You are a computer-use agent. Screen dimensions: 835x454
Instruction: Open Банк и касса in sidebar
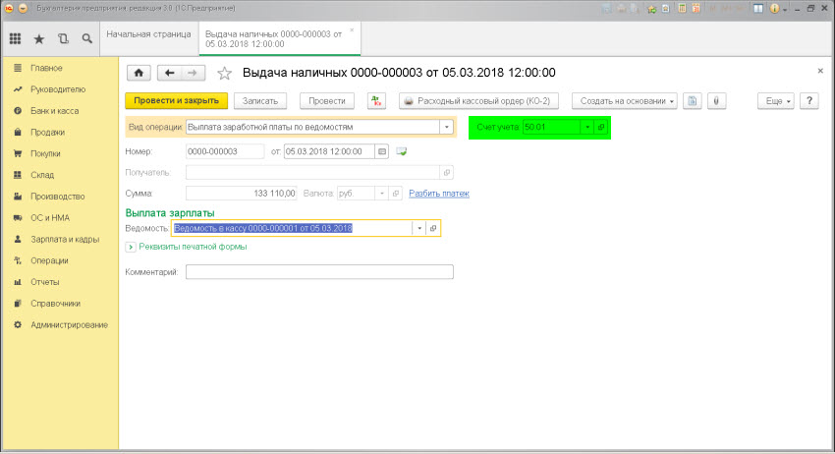tap(55, 111)
